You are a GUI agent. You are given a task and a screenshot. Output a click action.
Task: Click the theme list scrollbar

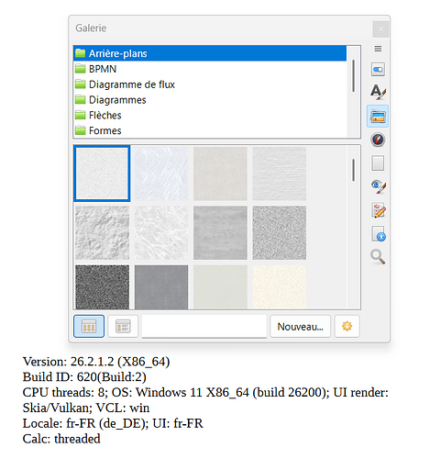(x=354, y=76)
